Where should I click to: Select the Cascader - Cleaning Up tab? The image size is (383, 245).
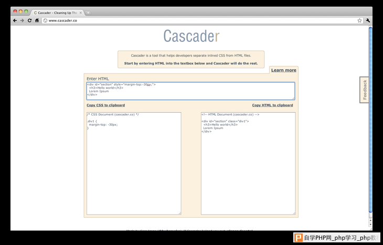pyautogui.click(x=57, y=13)
